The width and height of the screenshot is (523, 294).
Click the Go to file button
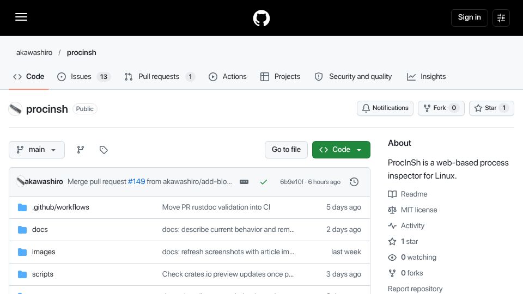click(286, 150)
